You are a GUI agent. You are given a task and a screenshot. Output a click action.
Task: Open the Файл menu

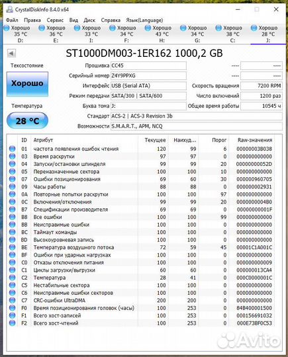coord(12,20)
